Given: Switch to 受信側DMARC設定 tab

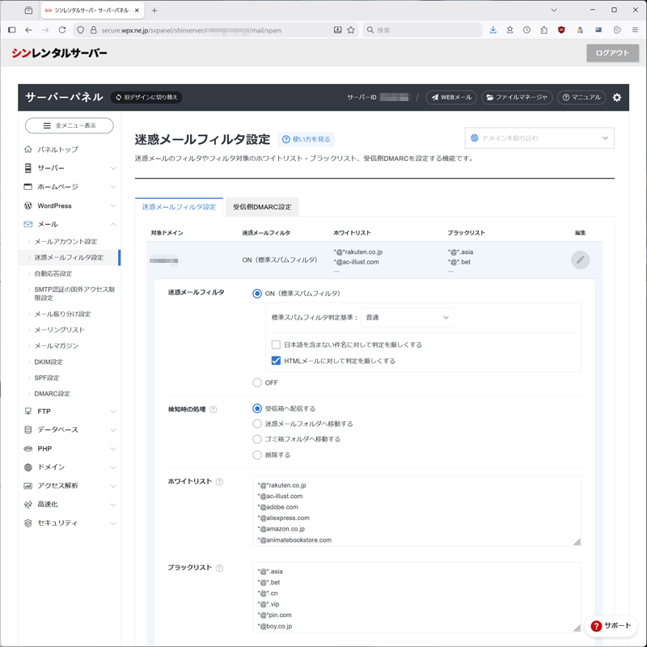Looking at the screenshot, I should click(262, 207).
